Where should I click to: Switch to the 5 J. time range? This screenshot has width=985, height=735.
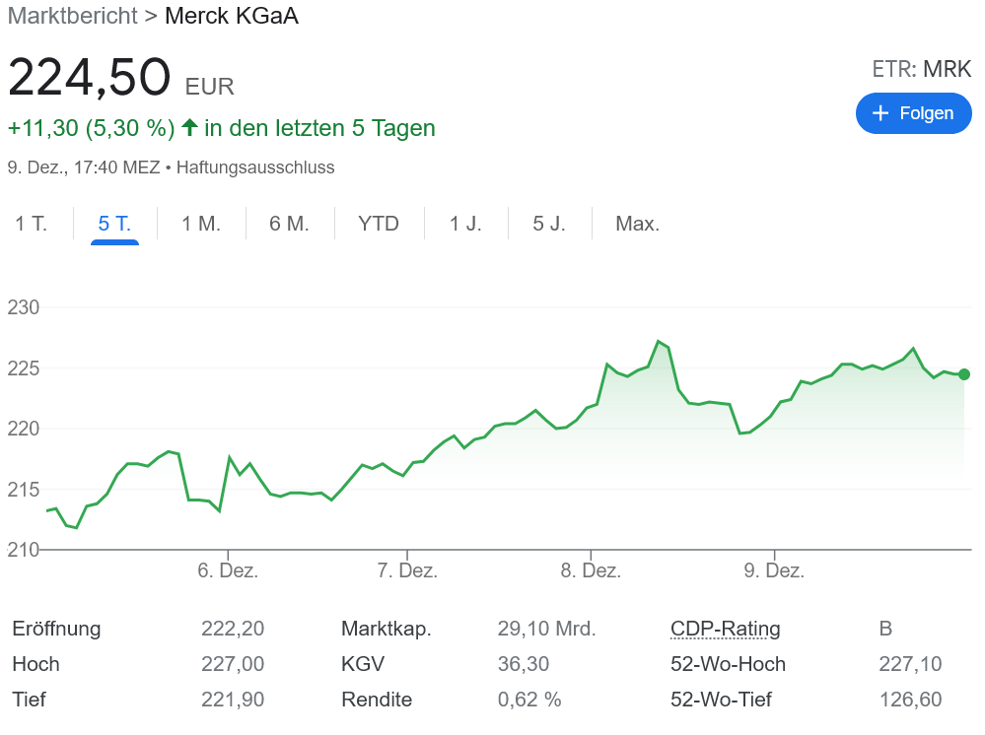[x=549, y=224]
